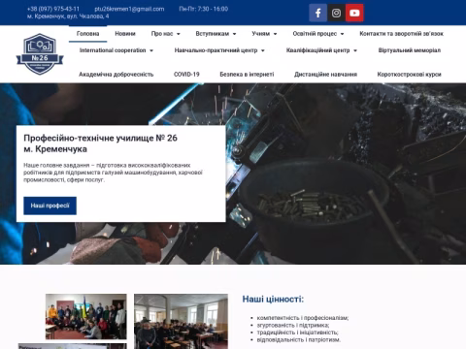Click the Наші цінності heading
The image size is (466, 349).
pos(273,300)
